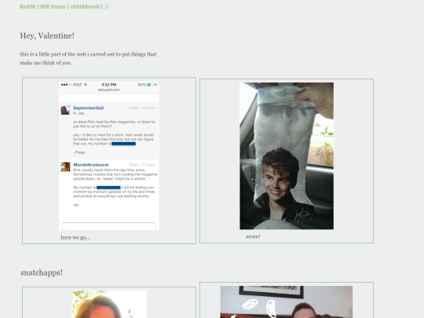Open the OkCupid chat screenshot image
The height and width of the screenshot is (318, 424).
click(x=109, y=155)
